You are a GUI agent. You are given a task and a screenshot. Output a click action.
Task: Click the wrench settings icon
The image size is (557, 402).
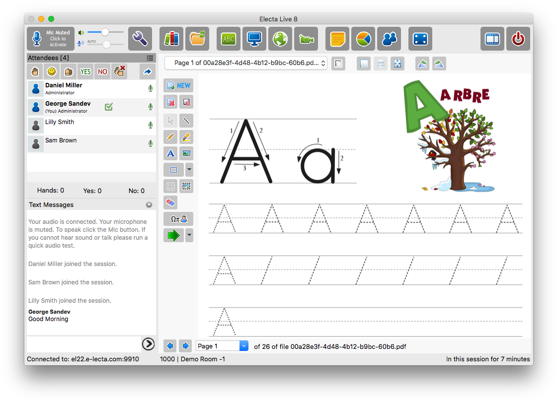click(x=140, y=39)
